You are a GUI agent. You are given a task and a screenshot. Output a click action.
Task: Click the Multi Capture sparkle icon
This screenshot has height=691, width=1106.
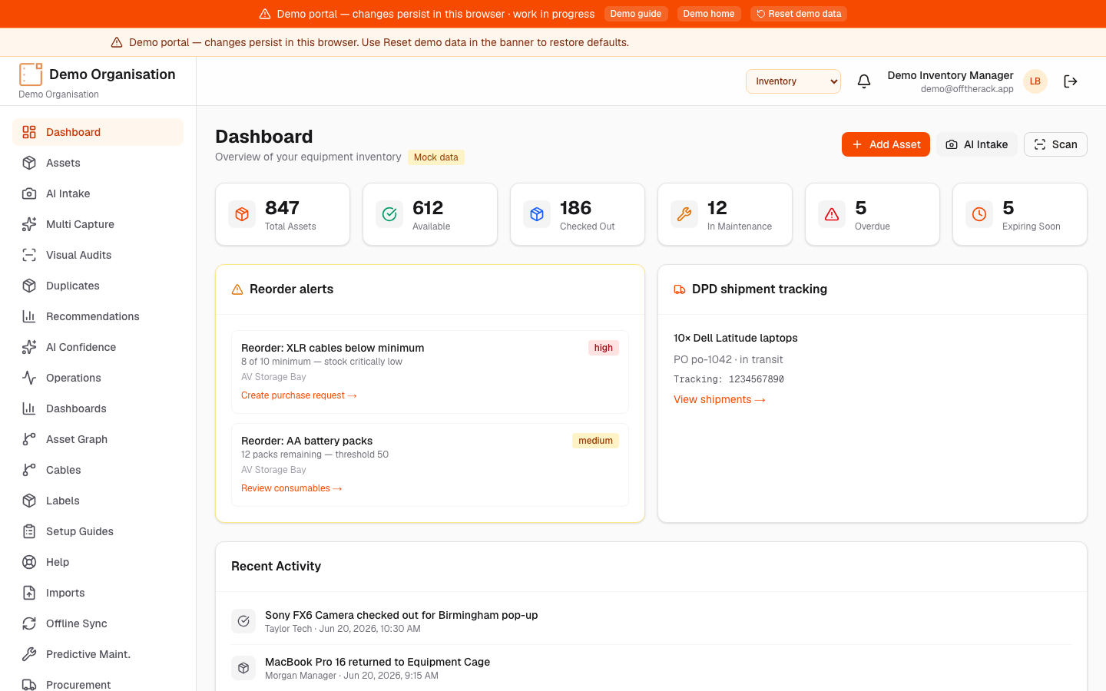click(x=29, y=224)
